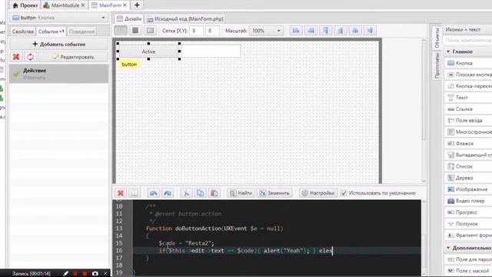
Task: Click the red X icon in code editor toolbar
Action: [121, 193]
